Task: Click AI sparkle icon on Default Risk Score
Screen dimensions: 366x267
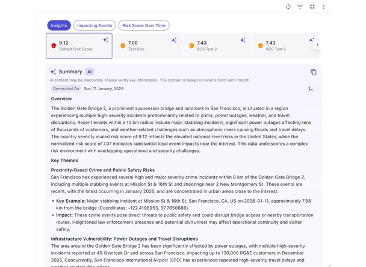Action: coord(105,40)
